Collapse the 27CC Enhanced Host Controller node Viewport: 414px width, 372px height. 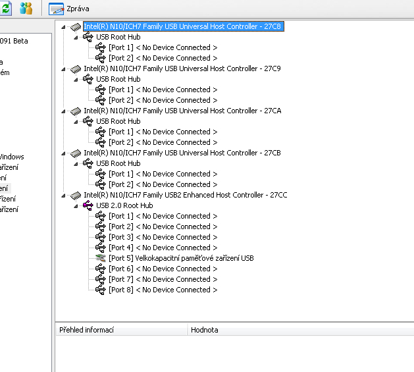pyautogui.click(x=63, y=196)
